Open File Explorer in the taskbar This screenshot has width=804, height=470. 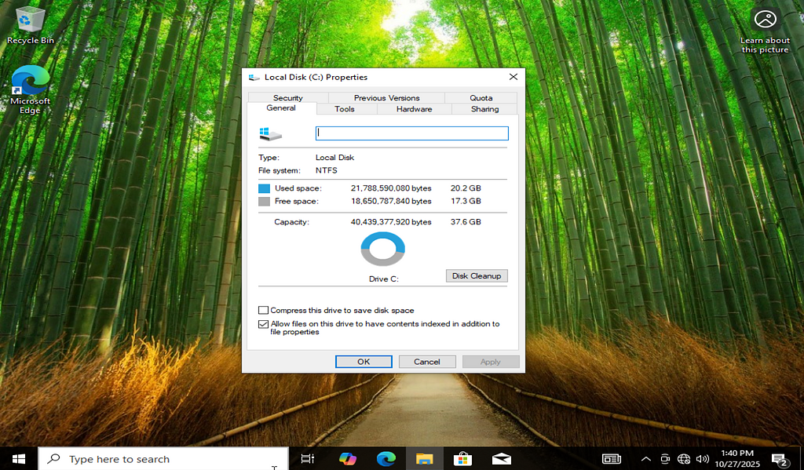point(424,459)
